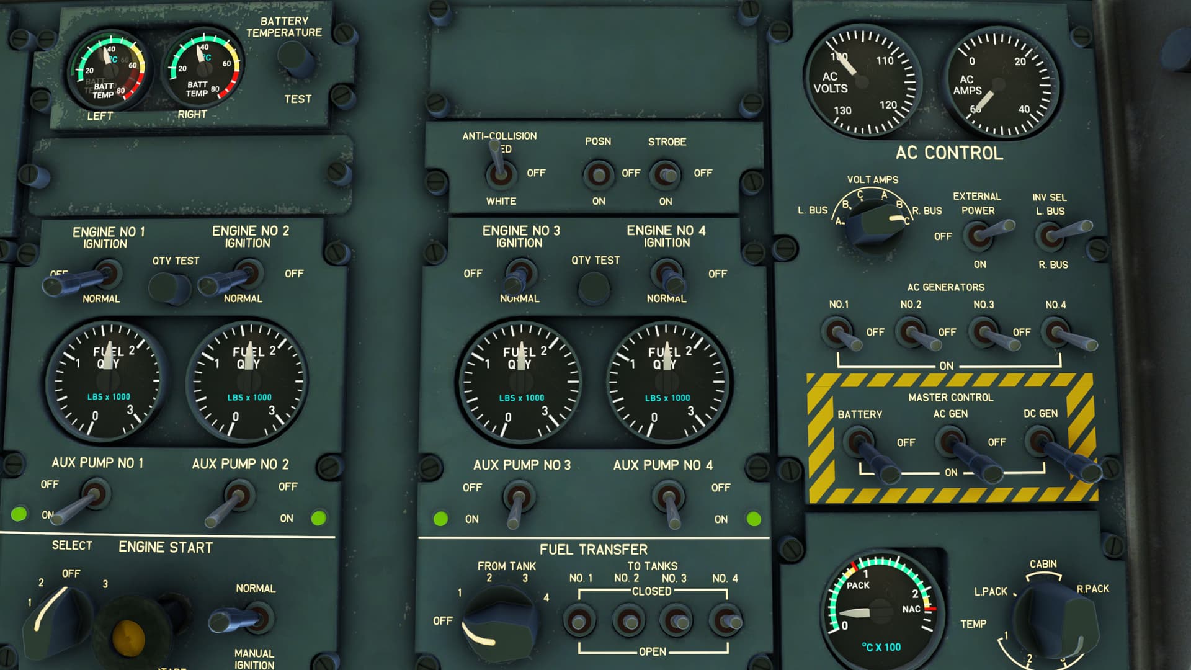
Task: Open the fuel transfer valve for tank No. 2
Action: coord(628,620)
